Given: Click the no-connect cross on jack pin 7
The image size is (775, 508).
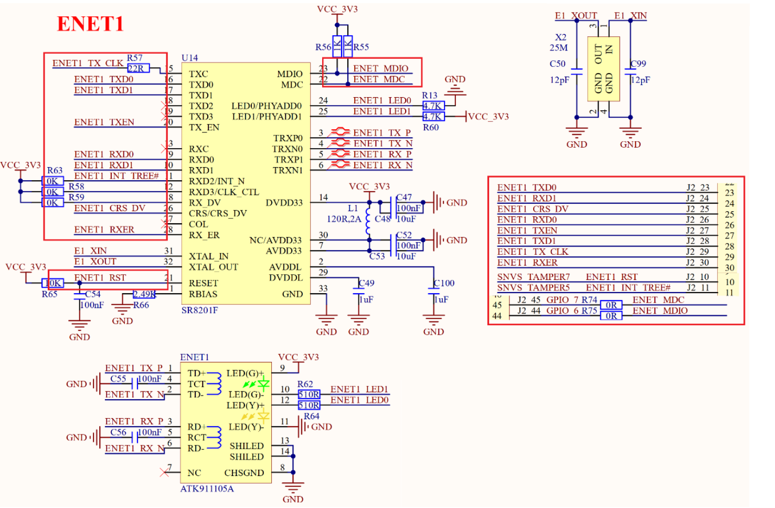Looking at the screenshot, I should pos(164,472).
